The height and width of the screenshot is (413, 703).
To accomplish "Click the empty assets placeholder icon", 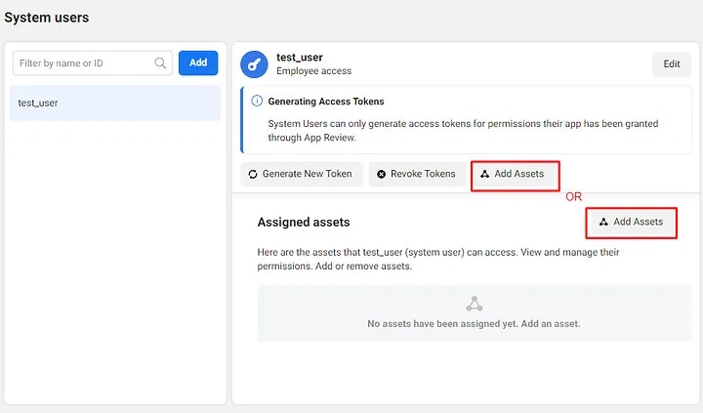I will coord(474,304).
